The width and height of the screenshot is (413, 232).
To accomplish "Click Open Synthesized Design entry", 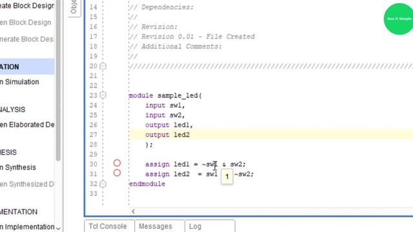I will pyautogui.click(x=27, y=184).
